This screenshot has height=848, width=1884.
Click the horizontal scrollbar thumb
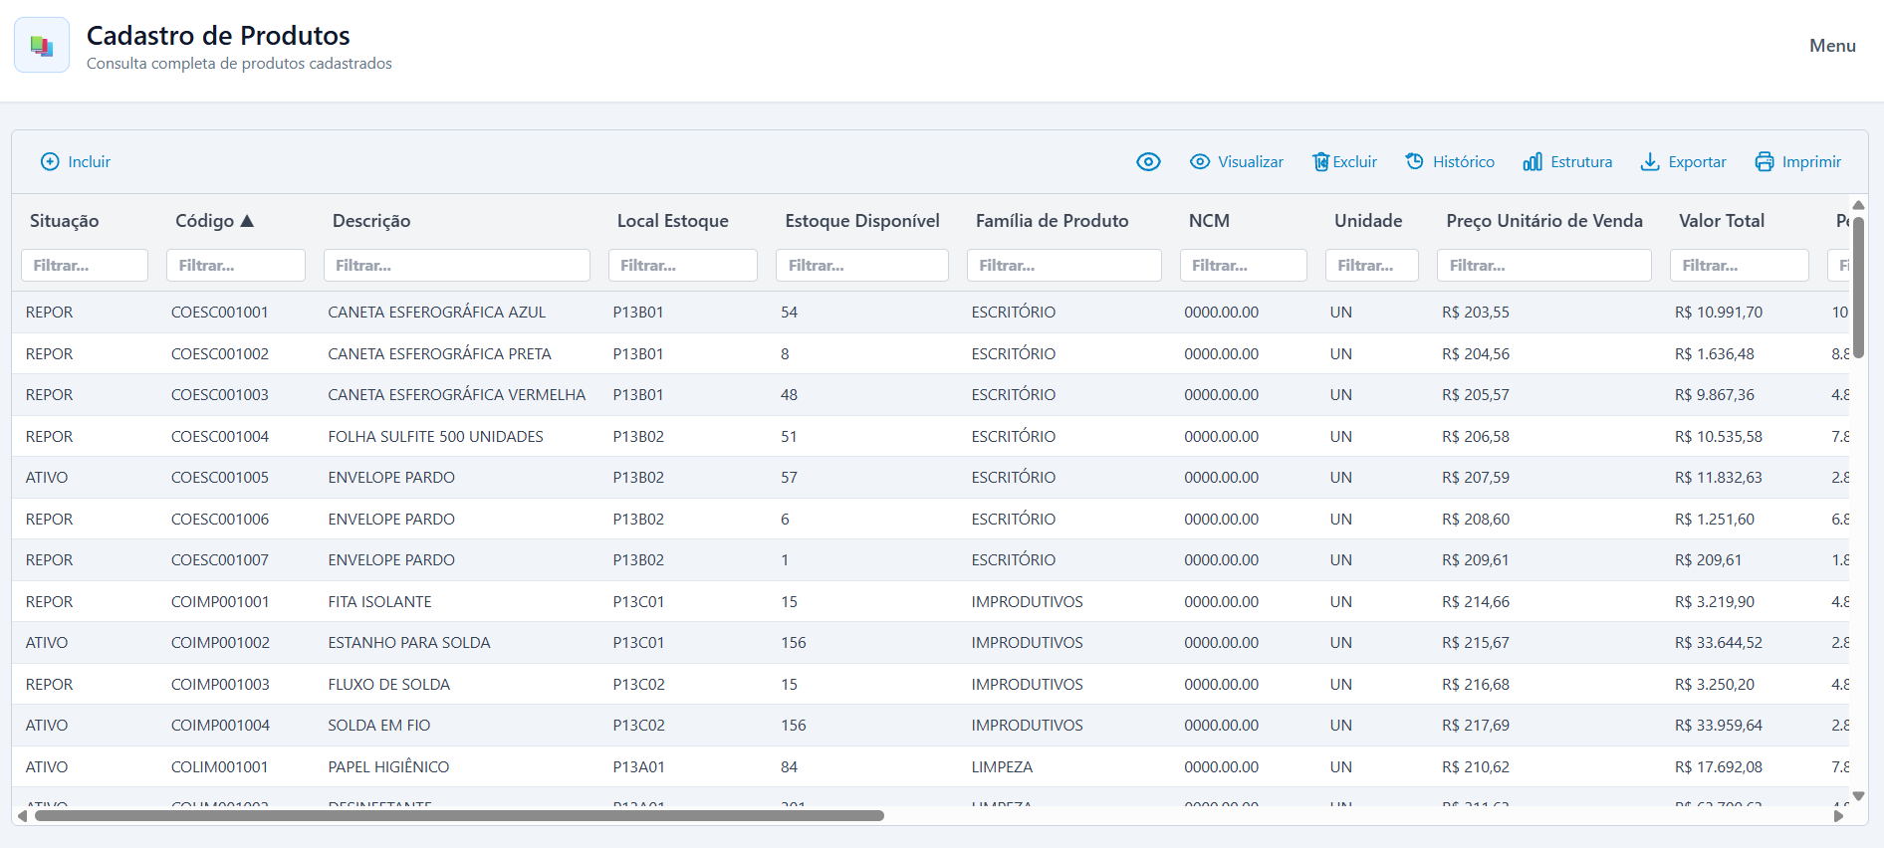[459, 816]
